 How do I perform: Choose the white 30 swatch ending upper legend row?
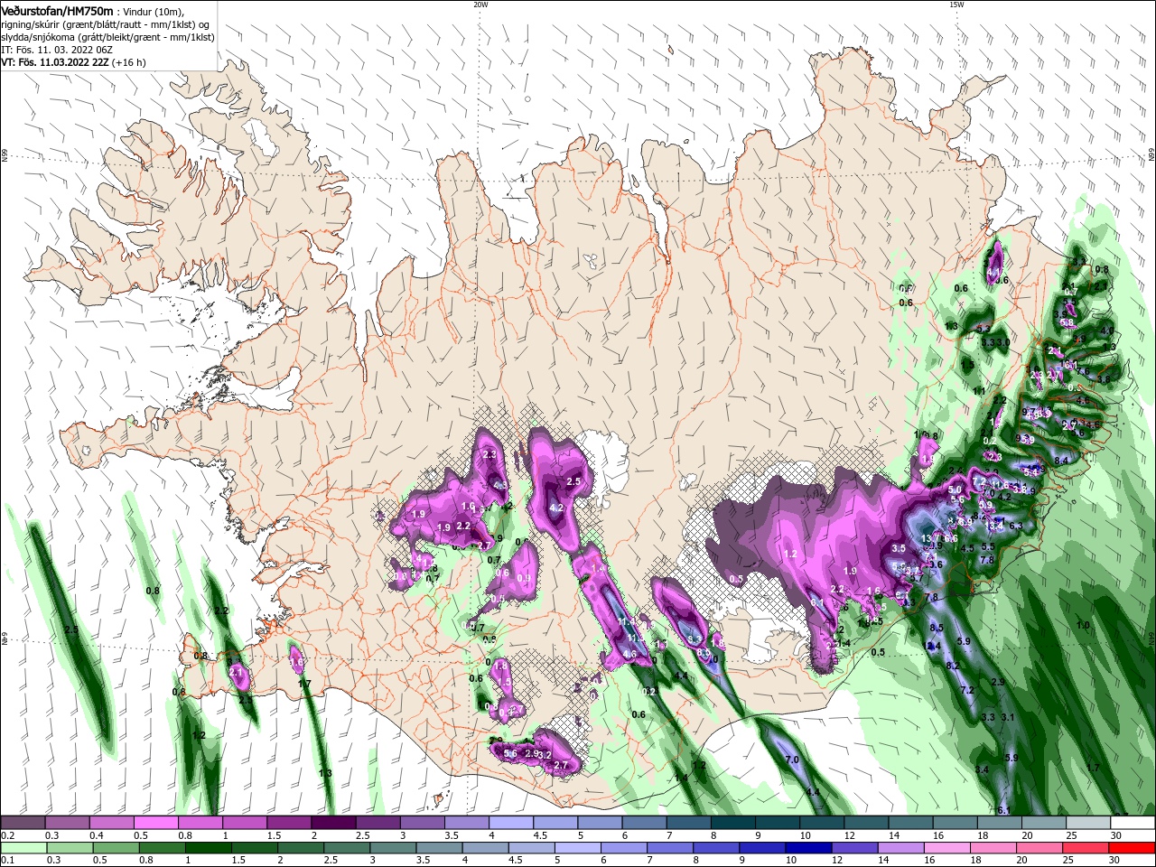tap(1133, 823)
